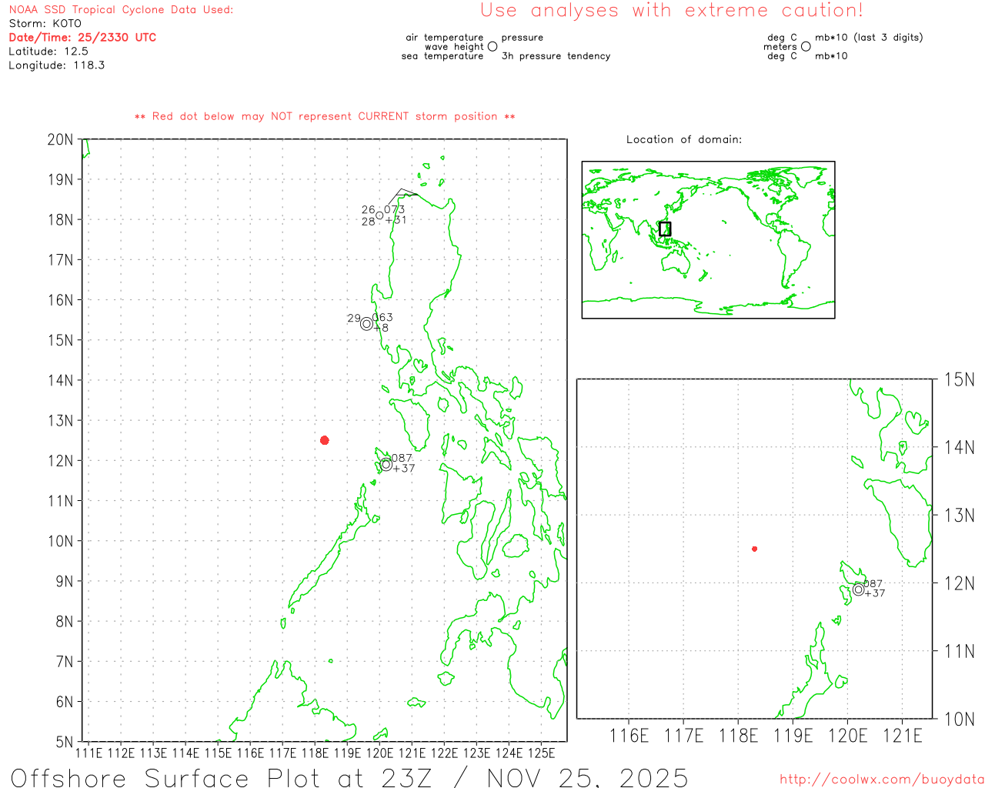
Task: Click the 'NOAA SSD Tropical Cyclone Data Used:' heading
Action: coord(121,10)
